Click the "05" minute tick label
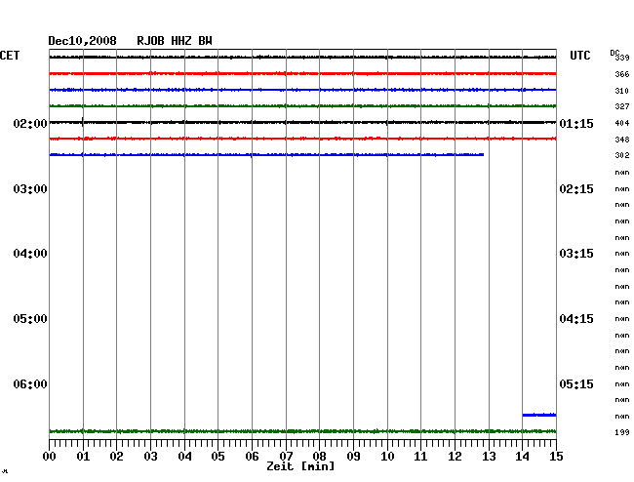634x482 pixels. coord(218,457)
